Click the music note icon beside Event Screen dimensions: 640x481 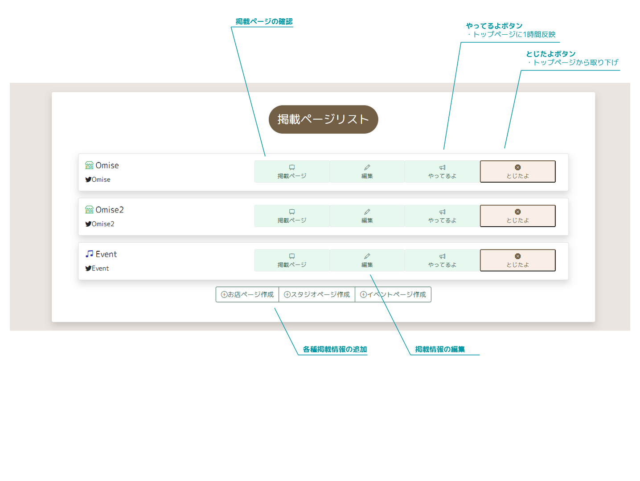89,254
